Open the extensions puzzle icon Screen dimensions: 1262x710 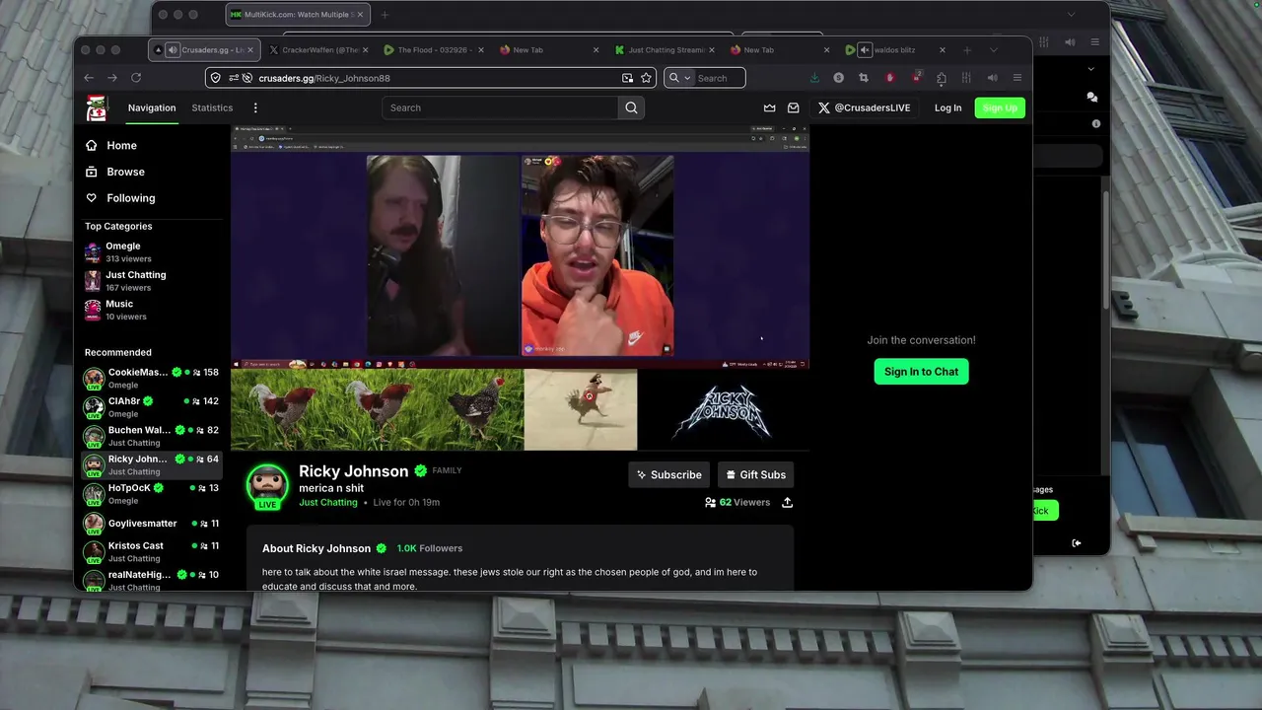pos(942,78)
